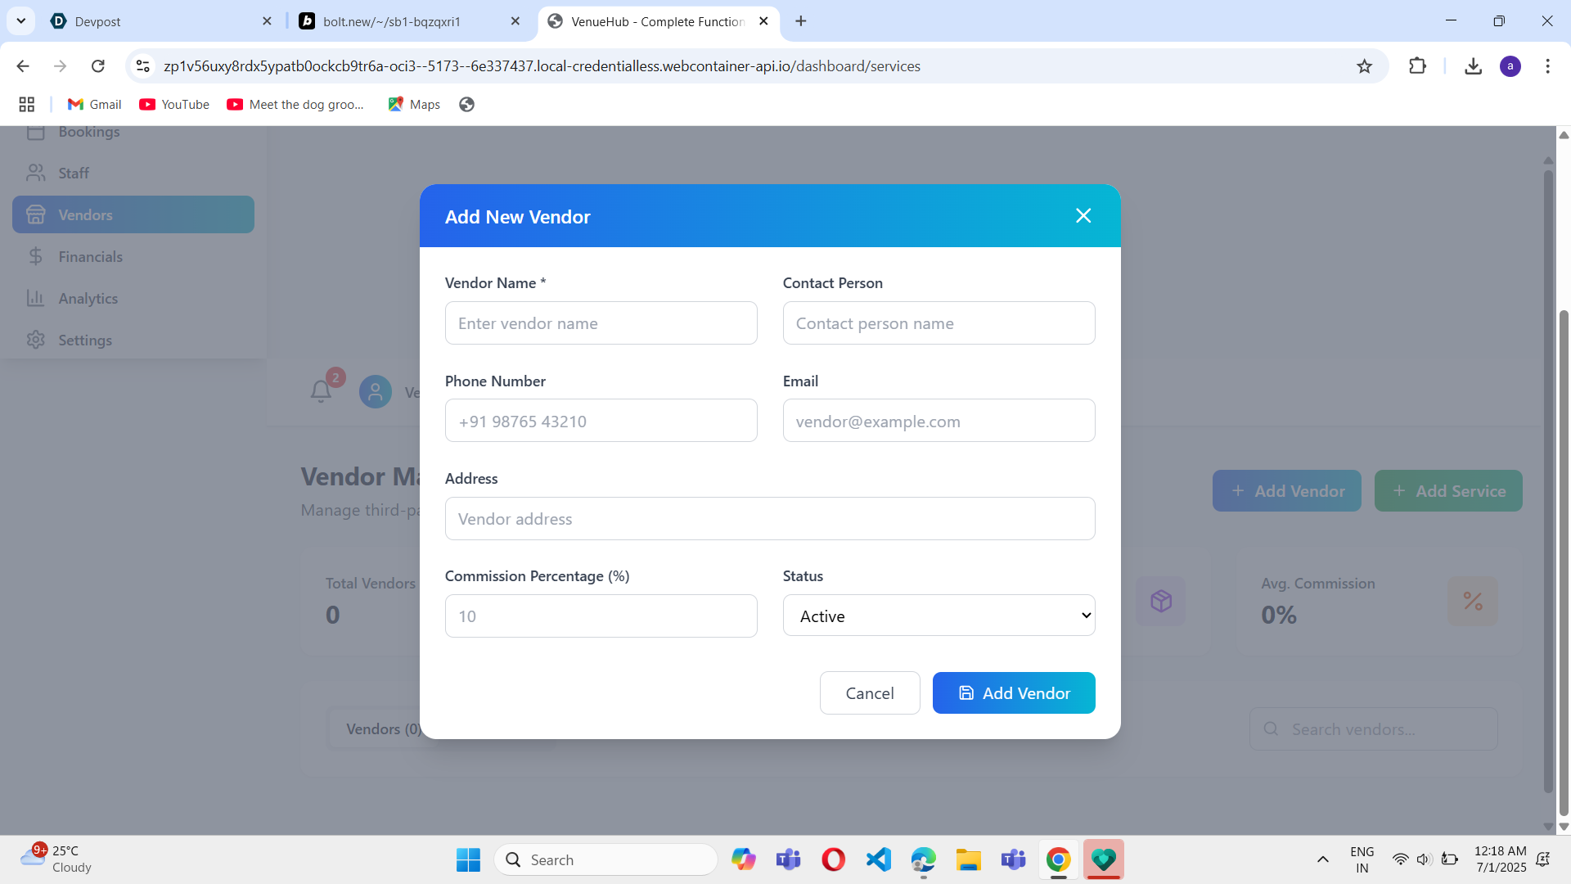The image size is (1571, 884).
Task: Open the Chrome extensions puzzle icon
Action: (1418, 66)
